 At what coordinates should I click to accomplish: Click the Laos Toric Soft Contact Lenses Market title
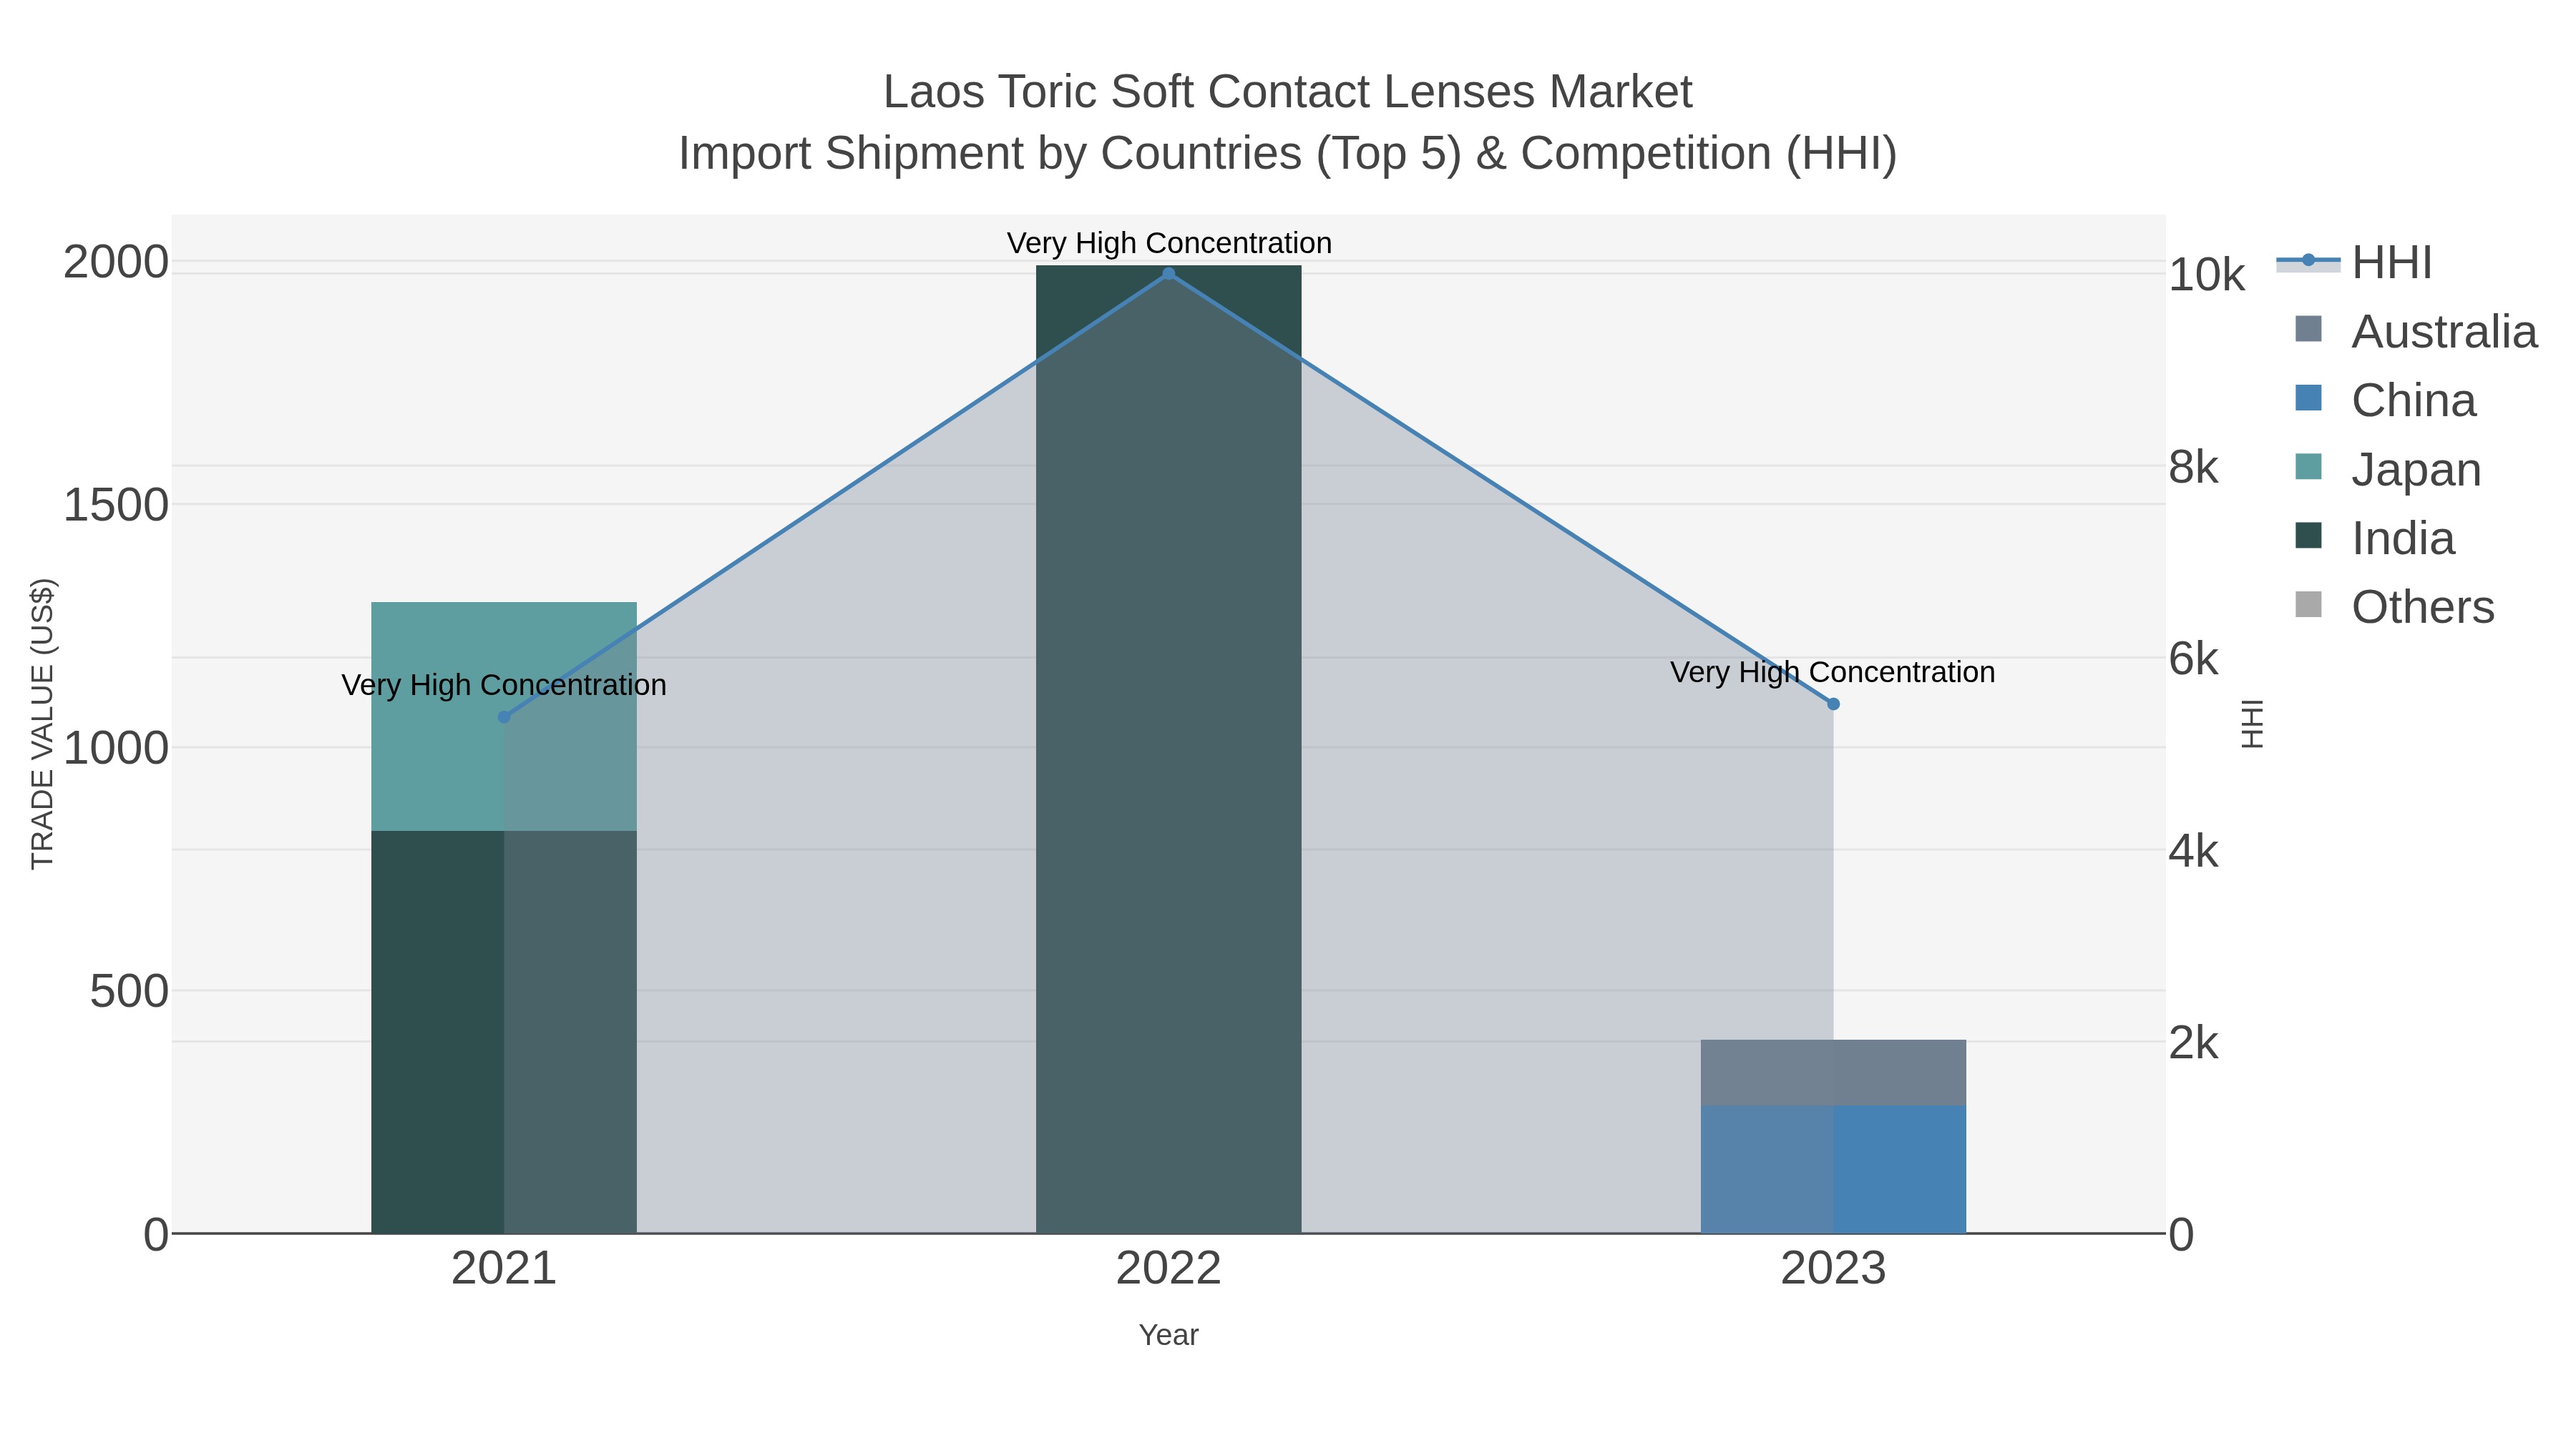(x=1287, y=92)
